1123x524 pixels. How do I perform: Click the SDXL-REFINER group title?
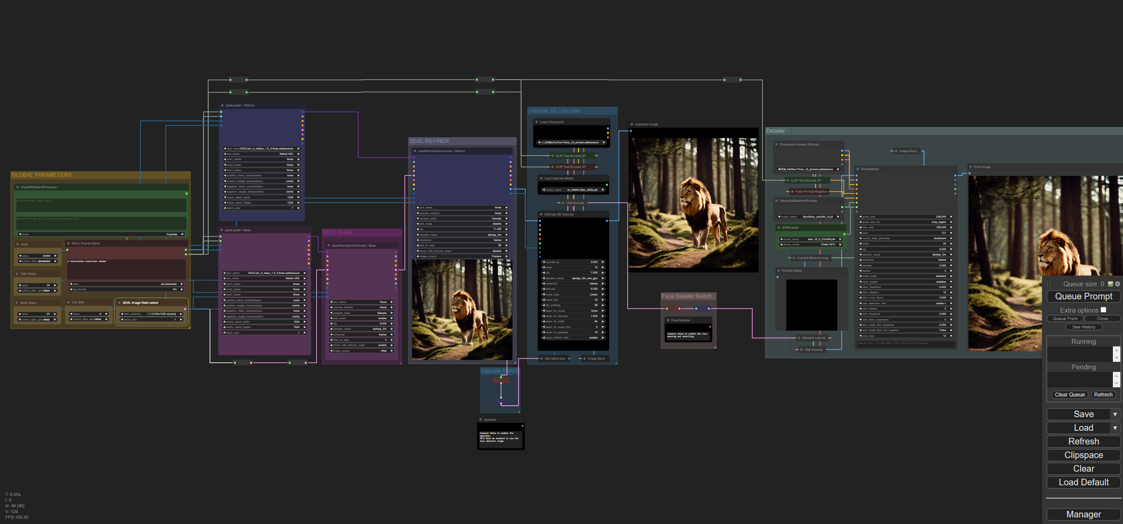pos(429,141)
